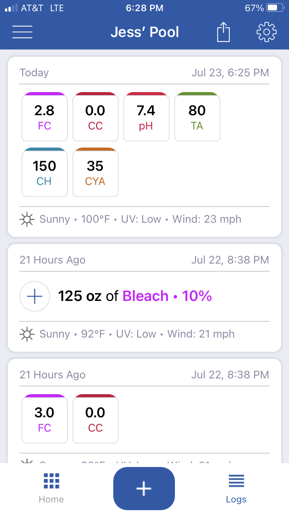
Task: Tap the circled plus beside Bleach entry
Action: point(35,296)
